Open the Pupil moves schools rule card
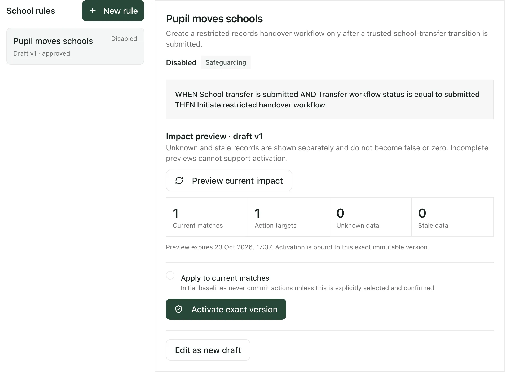The height and width of the screenshot is (378, 511). (x=75, y=46)
